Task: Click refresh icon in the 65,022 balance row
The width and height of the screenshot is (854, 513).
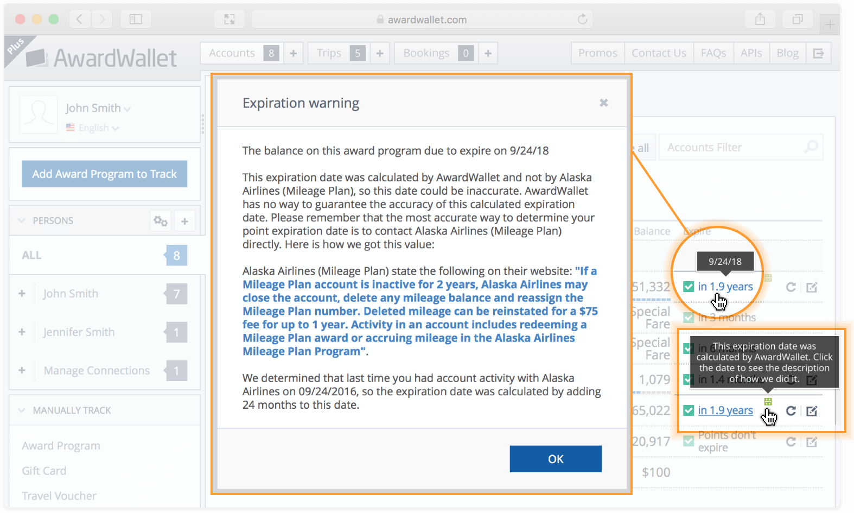Action: pos(791,411)
